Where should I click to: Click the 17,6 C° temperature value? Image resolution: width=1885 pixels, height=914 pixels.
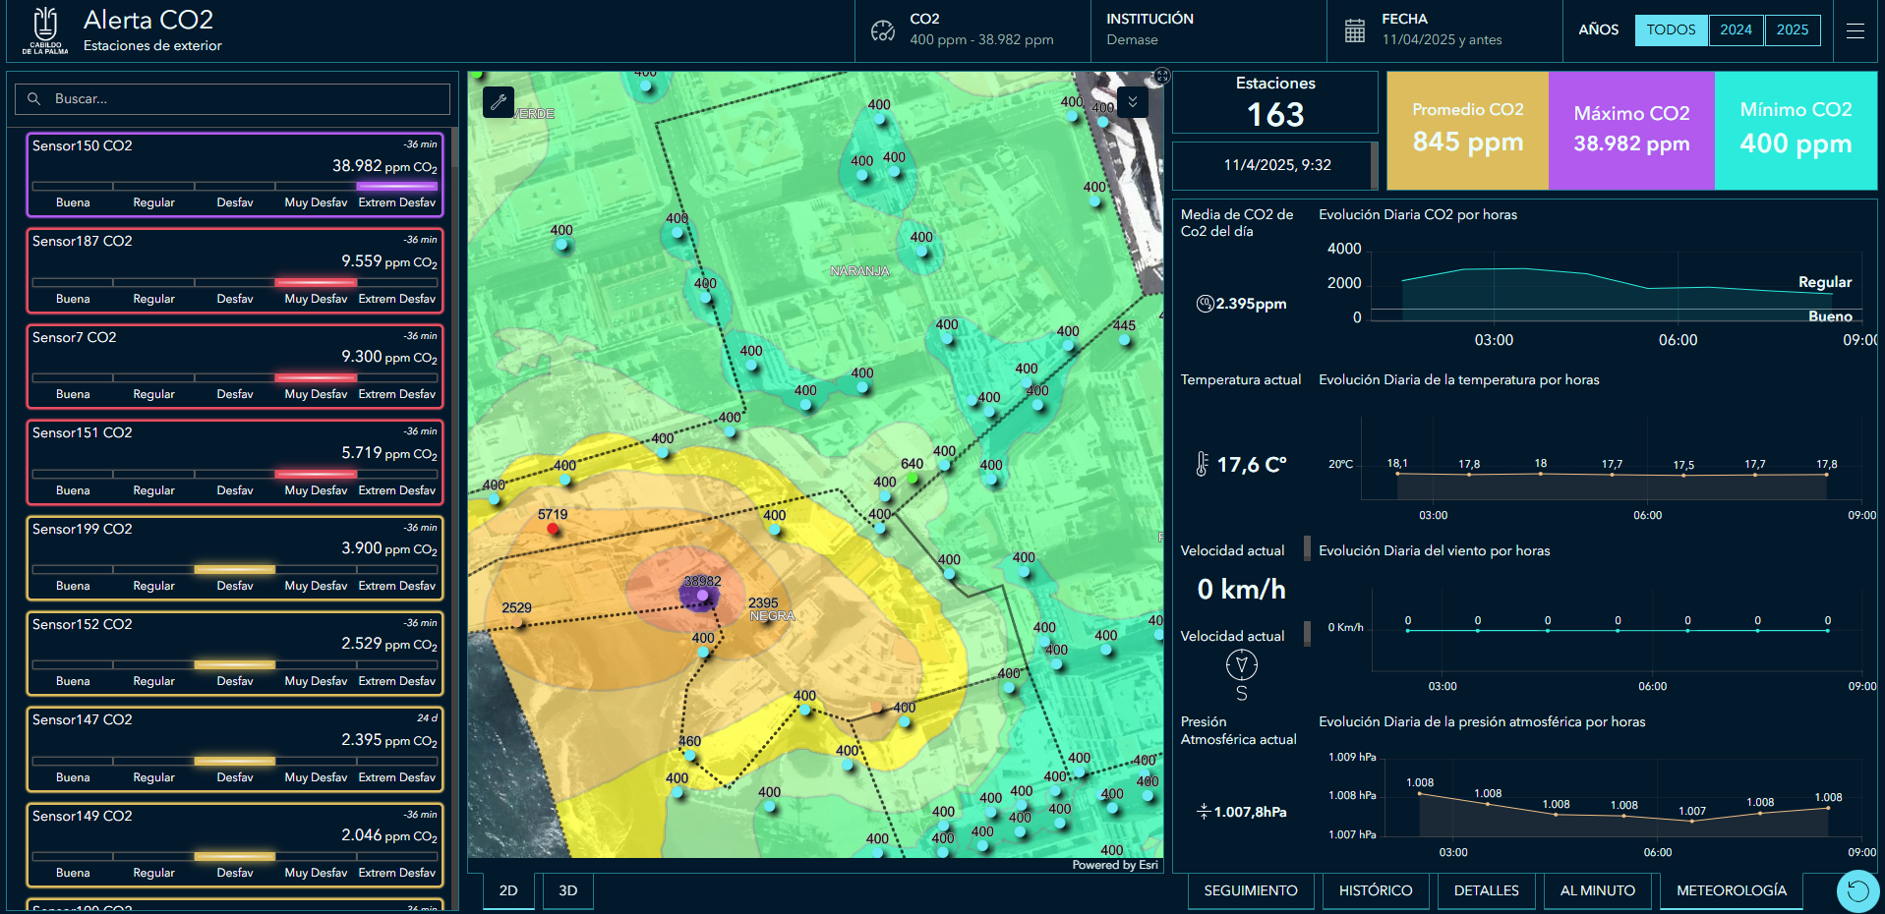1251,464
